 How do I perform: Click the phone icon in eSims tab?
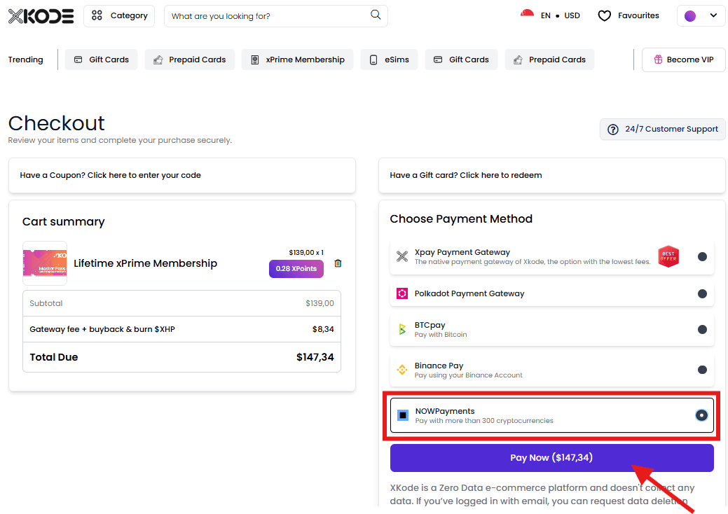(373, 60)
